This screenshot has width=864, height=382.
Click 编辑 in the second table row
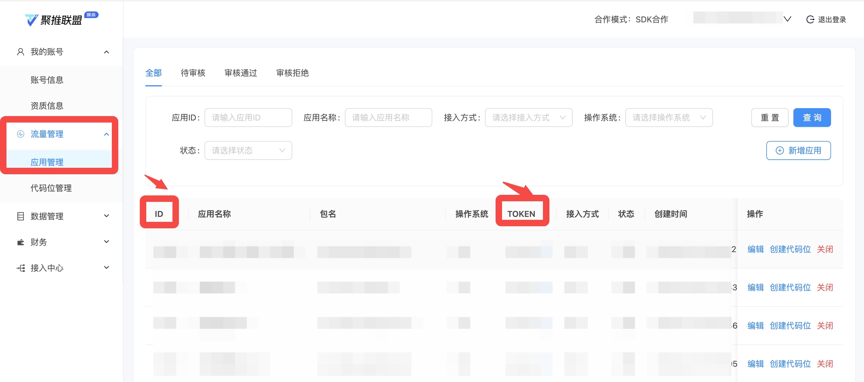click(x=755, y=287)
